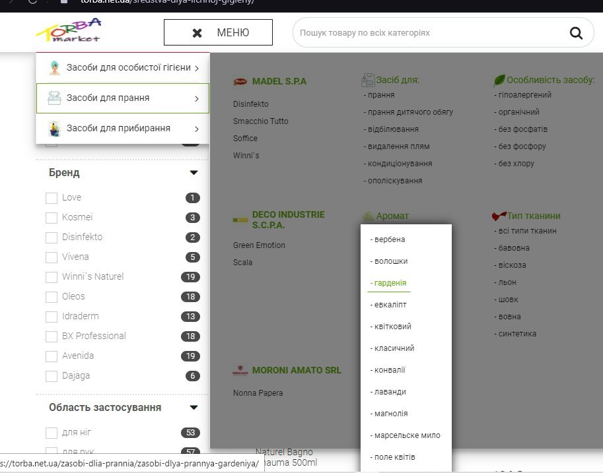
Task: Pick конвалії aroma option
Action: click(x=388, y=370)
